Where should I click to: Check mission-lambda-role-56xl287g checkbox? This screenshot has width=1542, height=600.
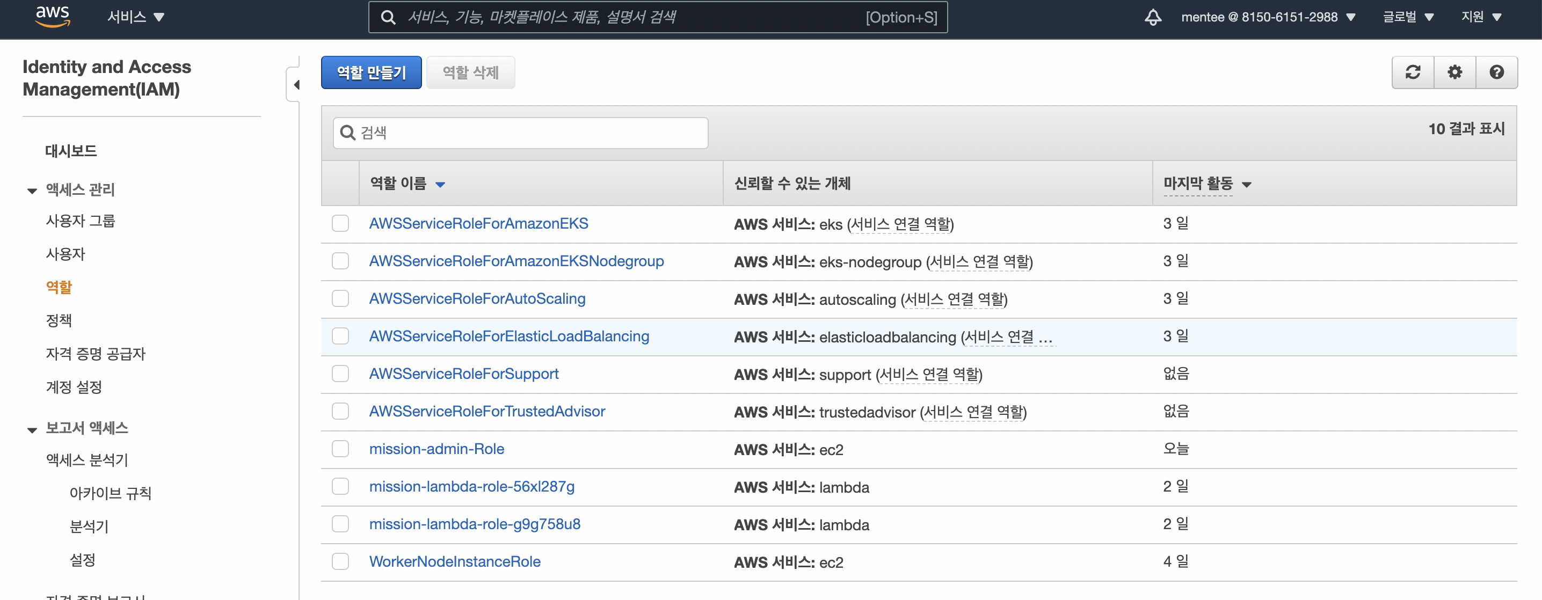[x=340, y=486]
